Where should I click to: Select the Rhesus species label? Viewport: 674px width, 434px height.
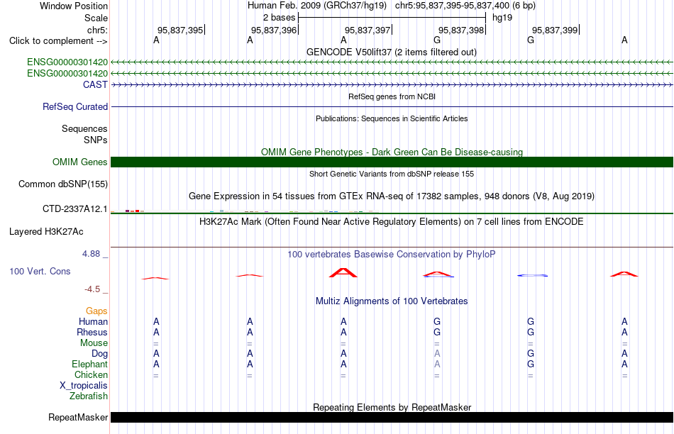[x=92, y=332]
